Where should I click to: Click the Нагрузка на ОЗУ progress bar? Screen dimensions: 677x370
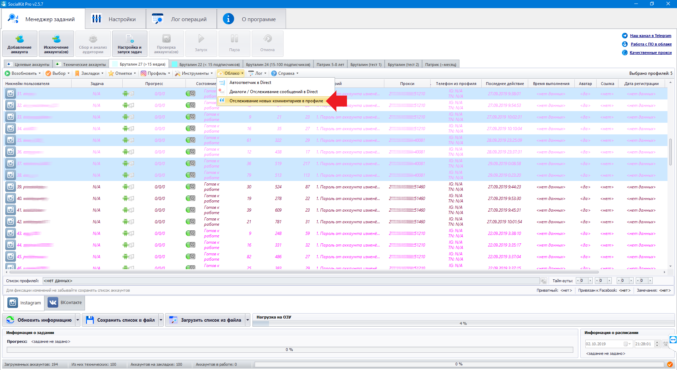coord(463,323)
